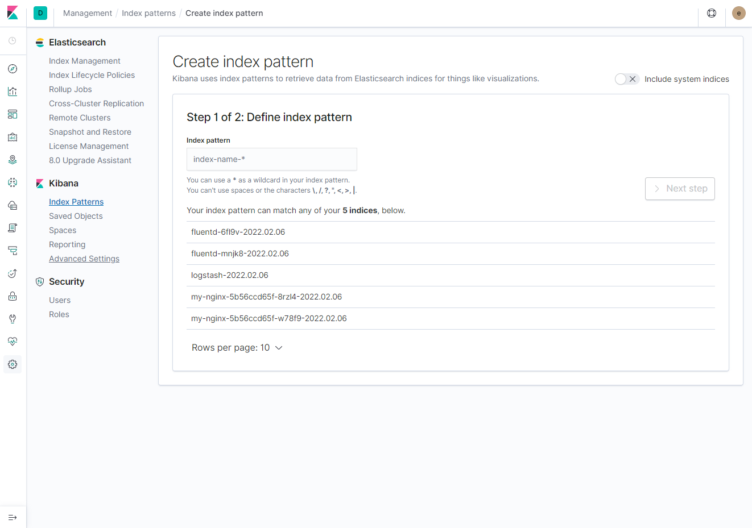Screen dimensions: 752x528
Task: Open Maps with the sidebar pin icon
Action: click(13, 160)
